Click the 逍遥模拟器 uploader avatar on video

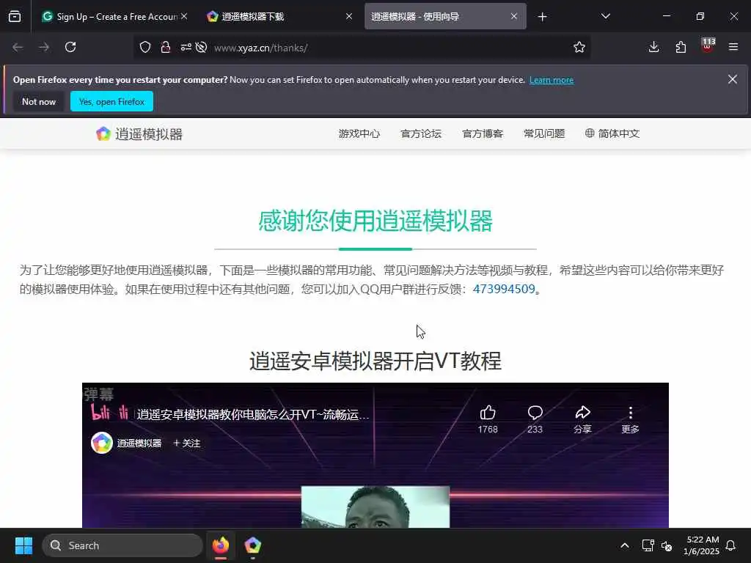(102, 443)
